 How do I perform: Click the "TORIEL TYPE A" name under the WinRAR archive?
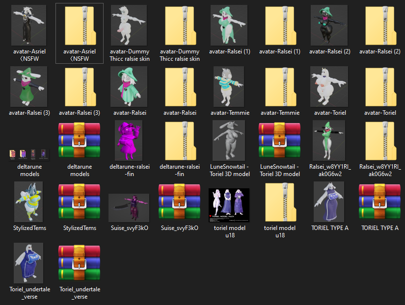[x=380, y=228]
